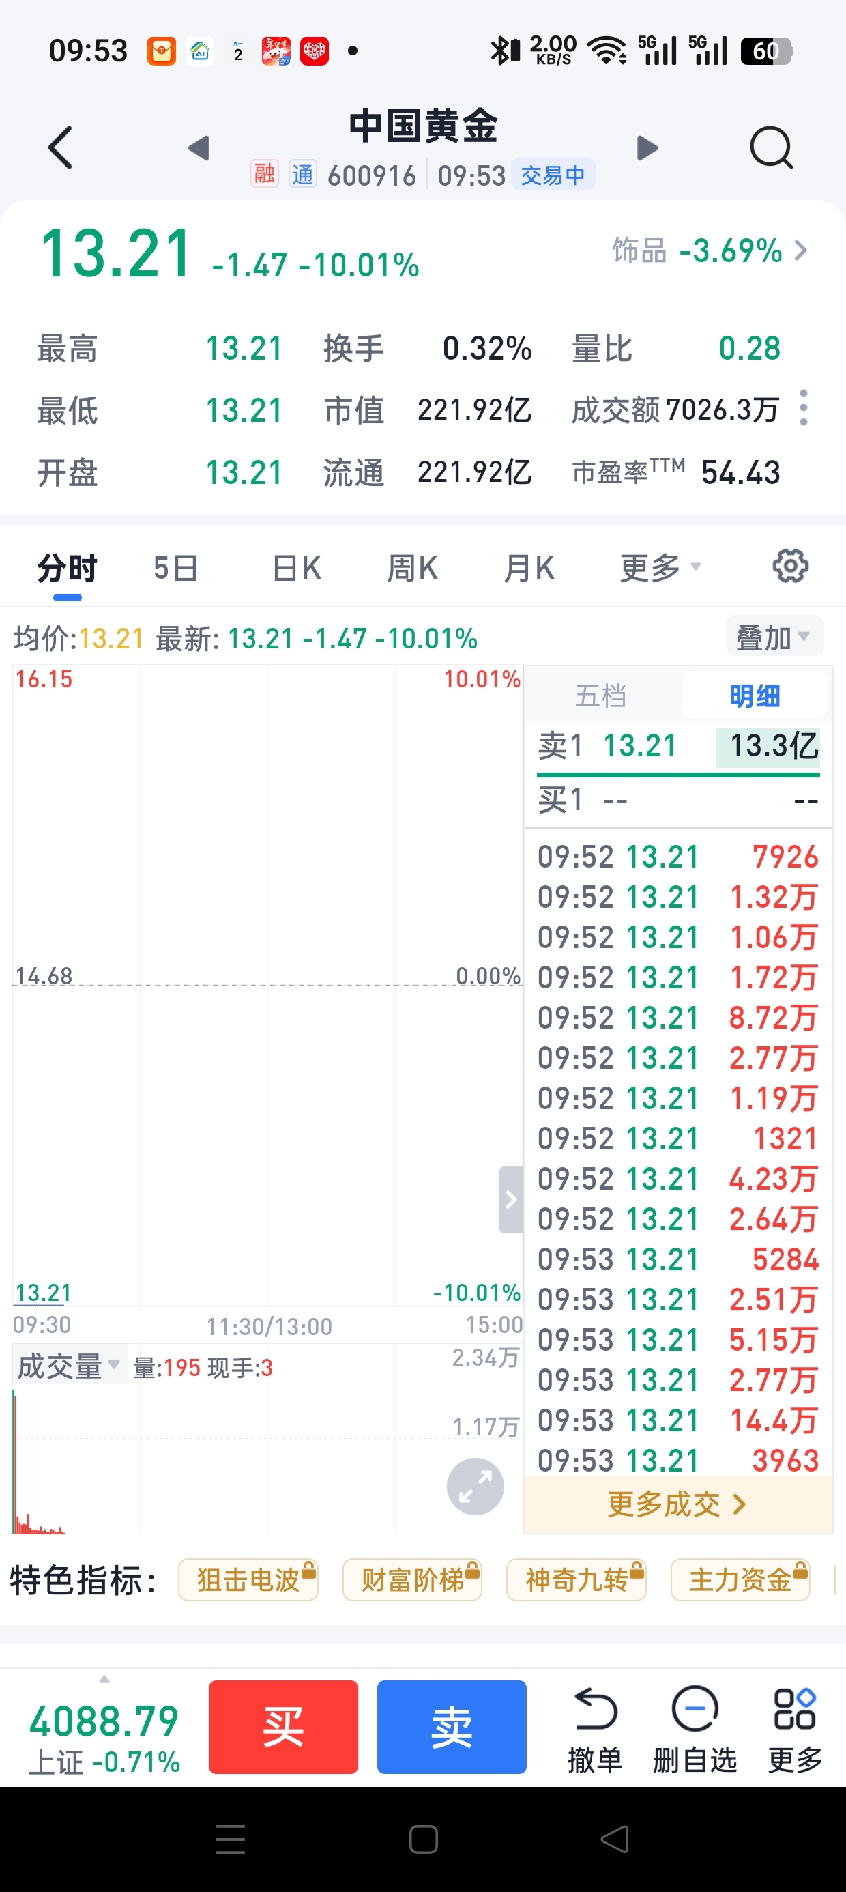The width and height of the screenshot is (846, 1892).
Task: Open the 叠加 overlay dropdown
Action: [774, 636]
